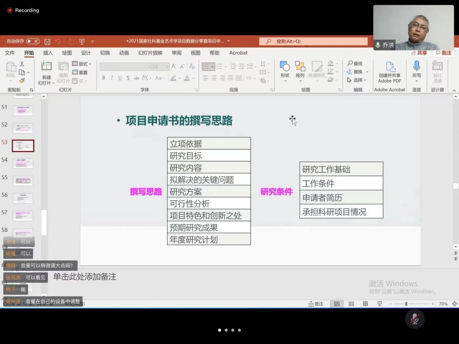Viewport: 459px width, 344px height.
Task: Toggle the Notes (备注) pane
Action: [316, 304]
